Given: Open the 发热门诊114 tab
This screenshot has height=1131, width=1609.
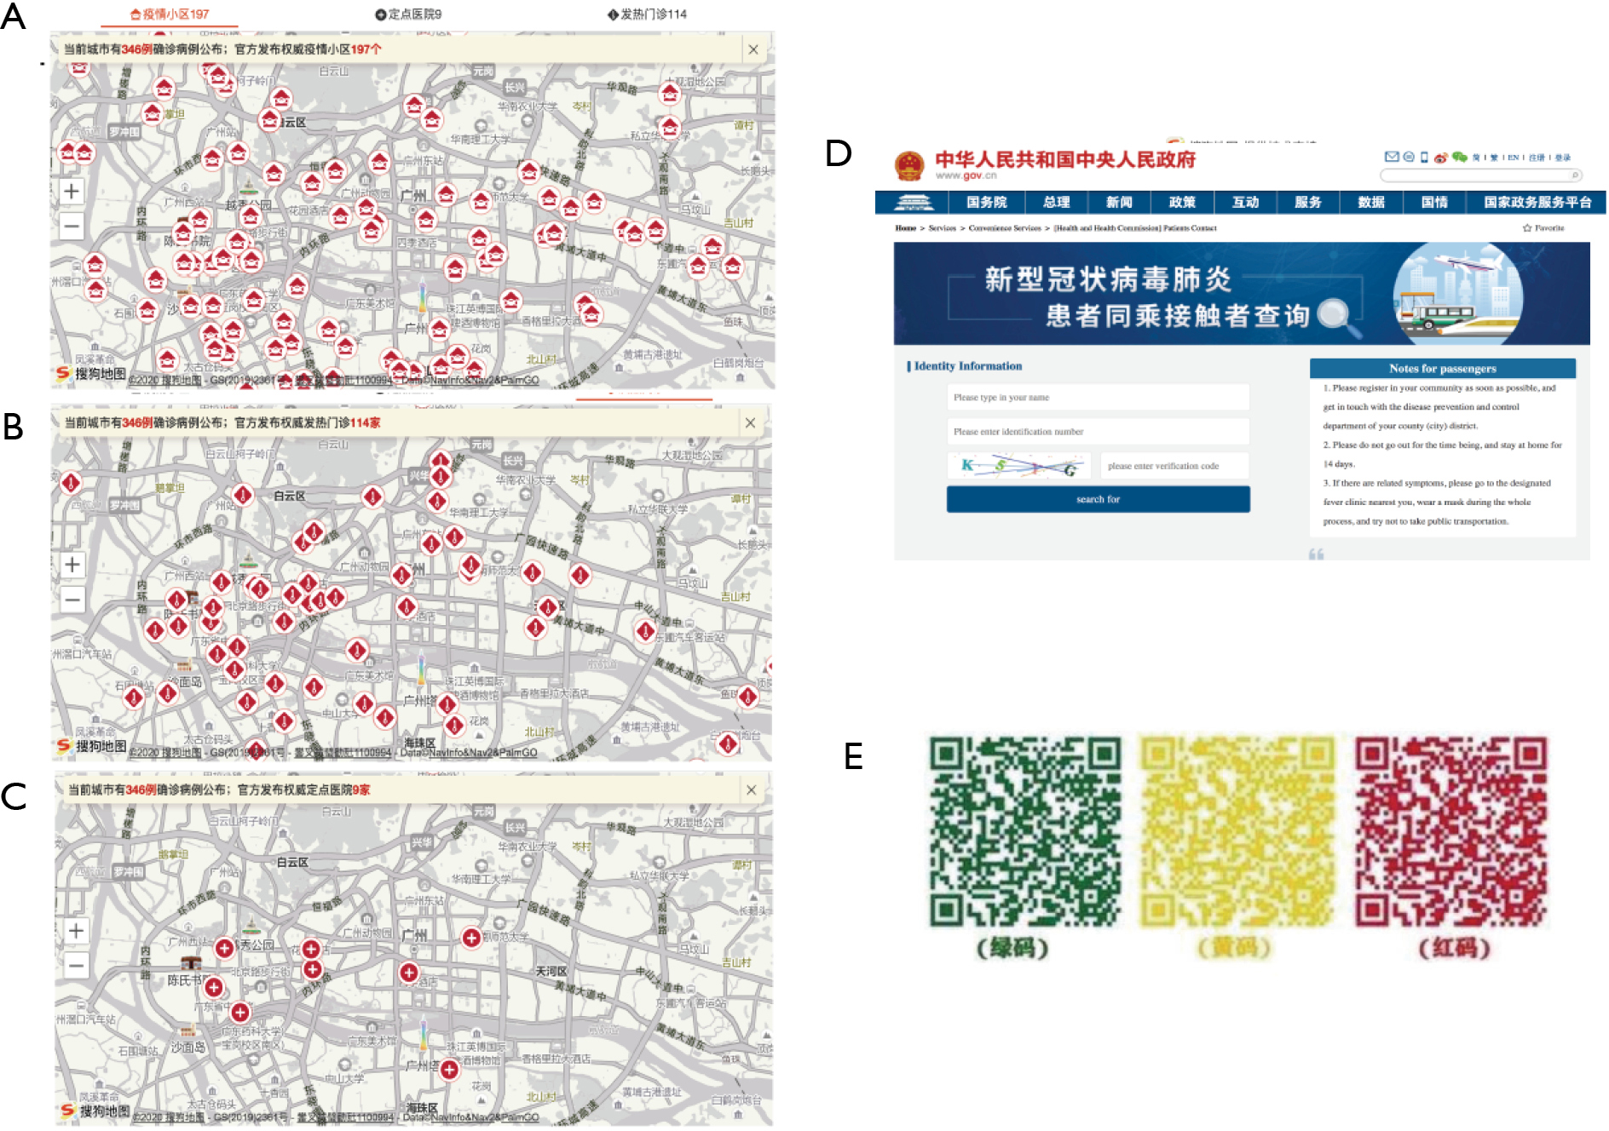Looking at the screenshot, I should point(647,14).
